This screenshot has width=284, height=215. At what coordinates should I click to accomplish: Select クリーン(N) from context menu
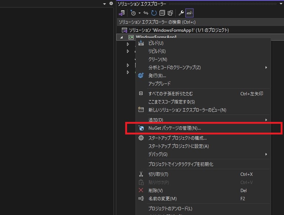click(x=158, y=59)
